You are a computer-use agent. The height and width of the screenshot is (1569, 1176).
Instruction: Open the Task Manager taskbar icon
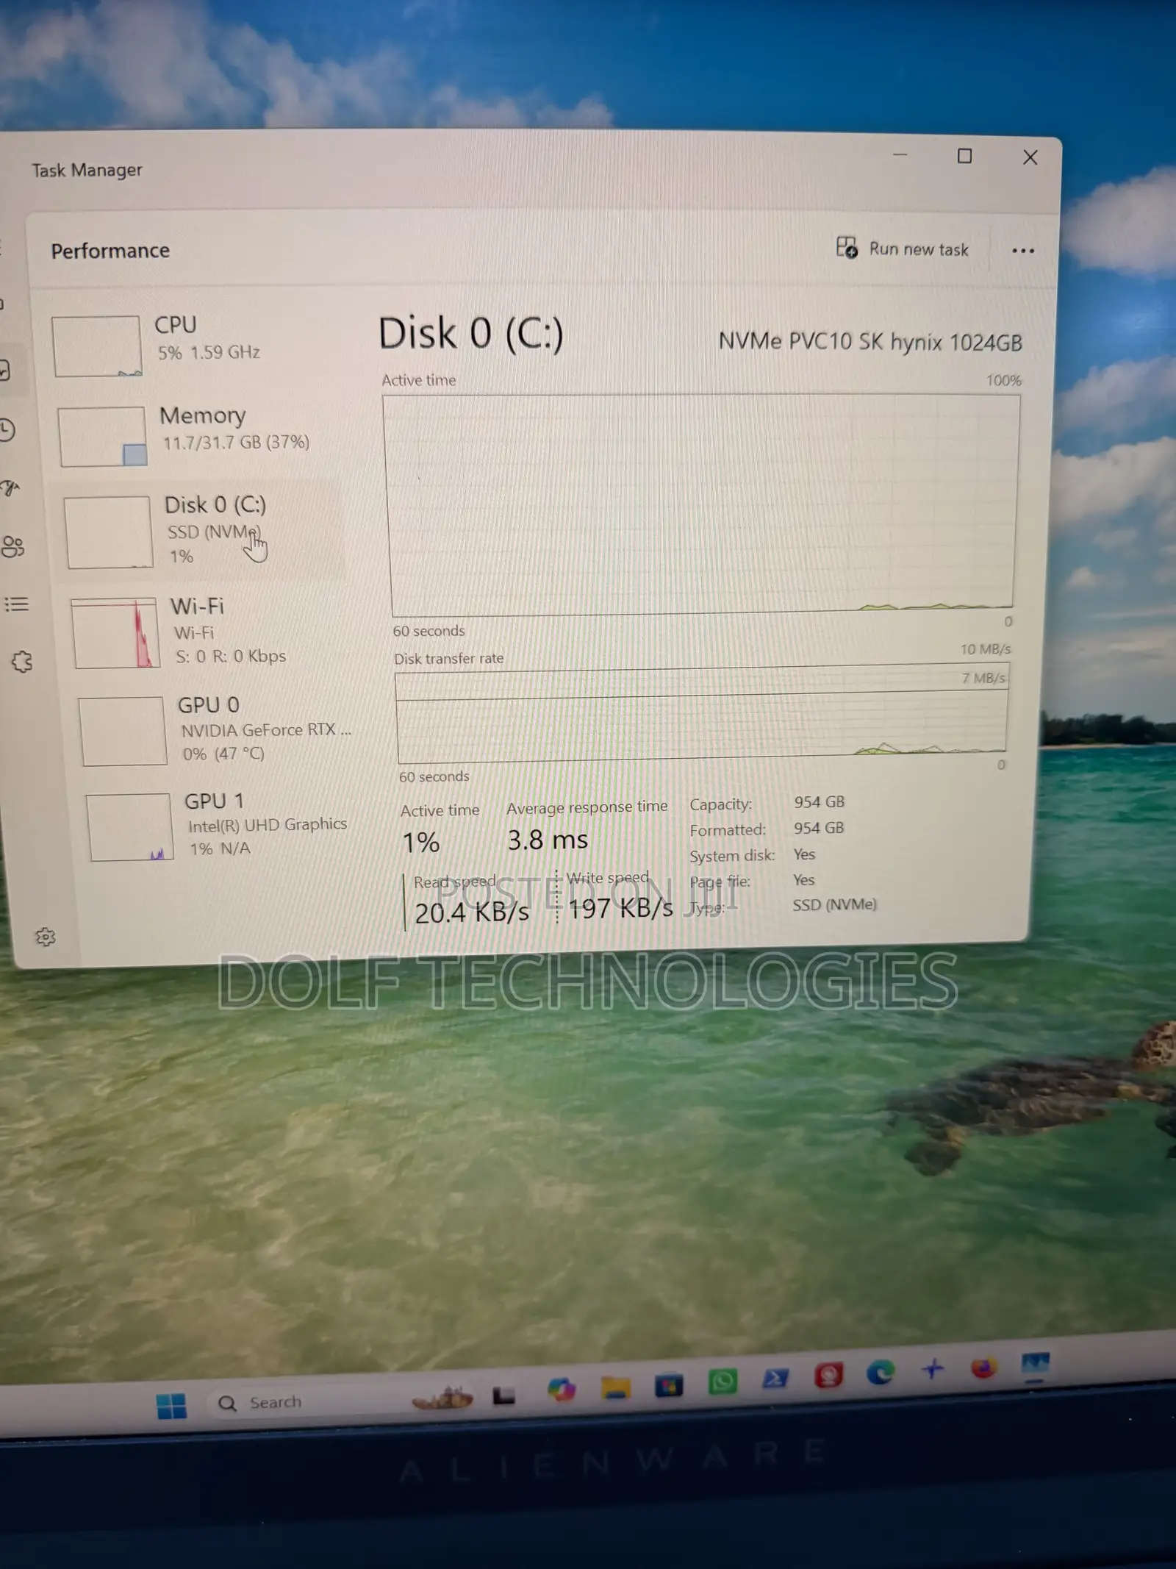point(1035,1365)
